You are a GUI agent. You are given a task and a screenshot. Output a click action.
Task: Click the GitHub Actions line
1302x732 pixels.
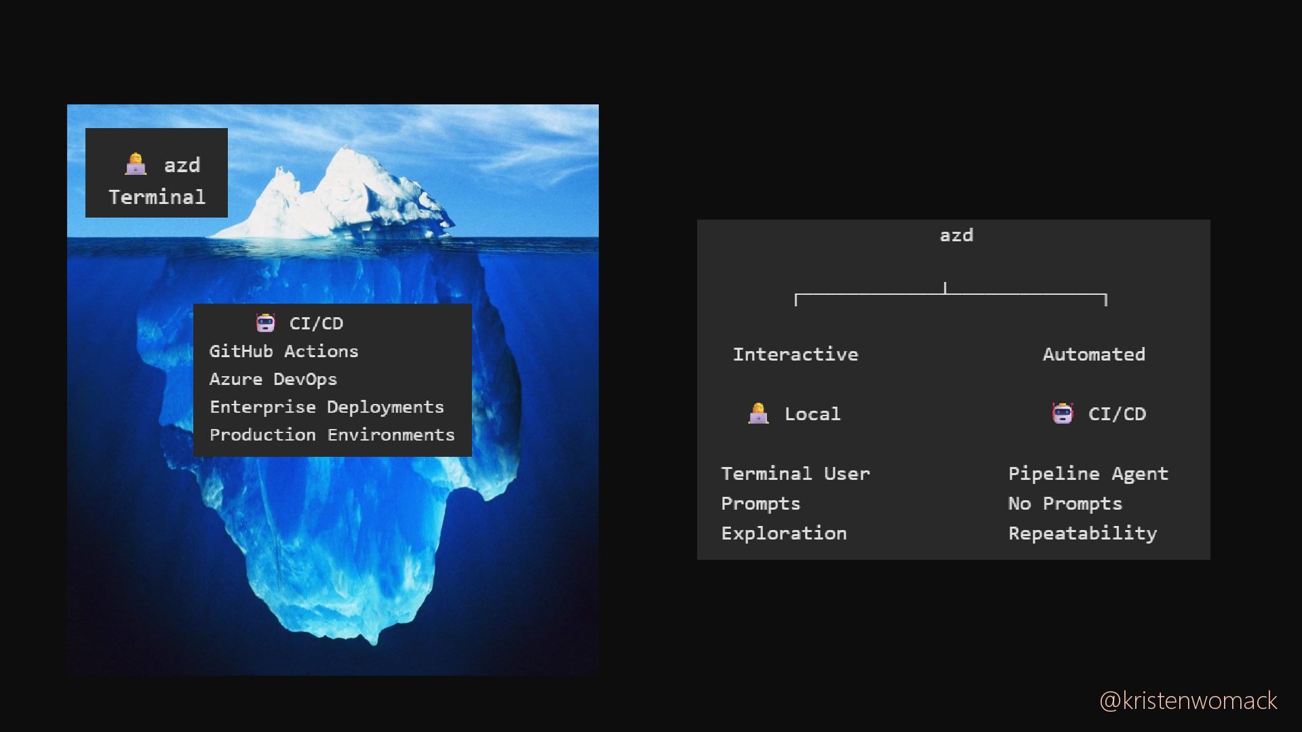(283, 351)
